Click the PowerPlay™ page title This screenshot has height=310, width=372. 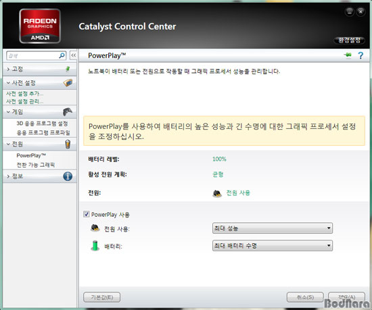(x=107, y=55)
